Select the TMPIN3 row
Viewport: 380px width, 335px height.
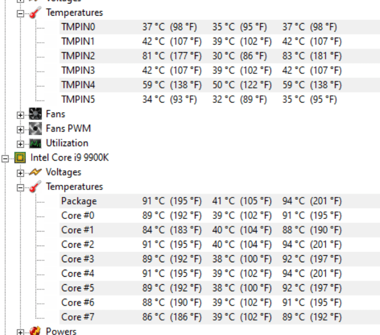(219, 70)
